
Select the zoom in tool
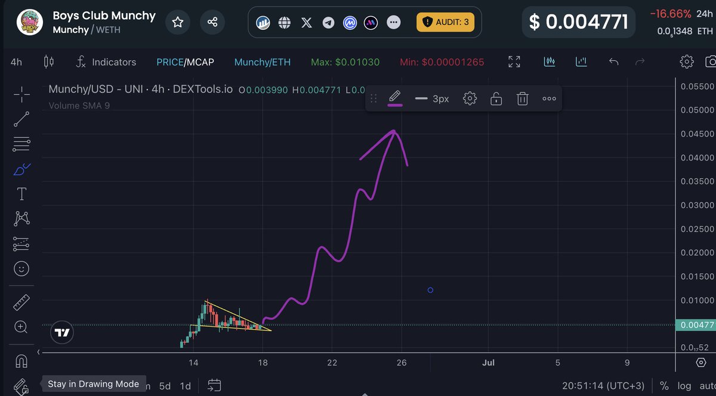(21, 327)
